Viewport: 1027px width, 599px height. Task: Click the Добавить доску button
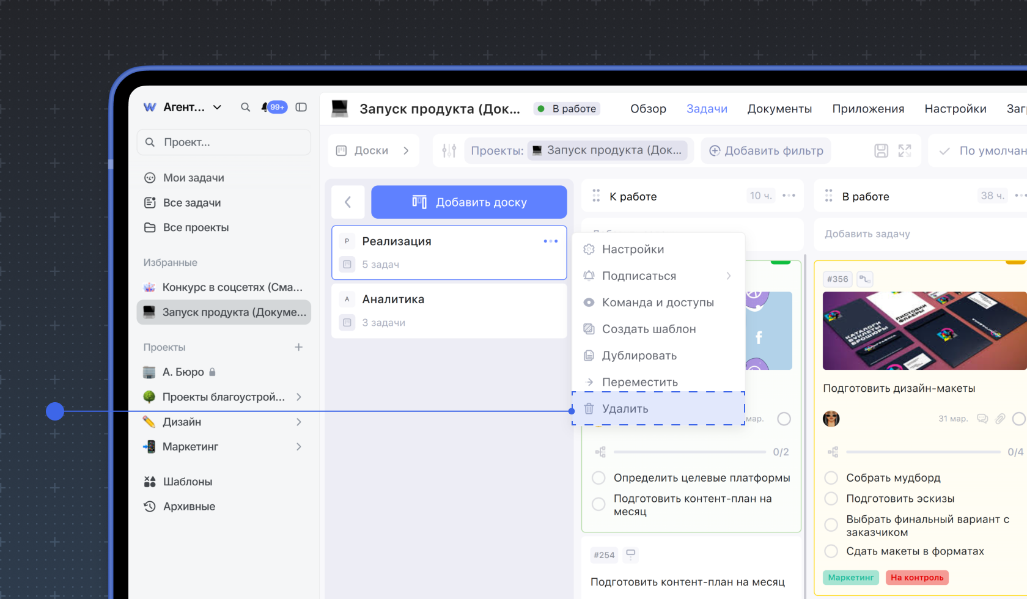coord(469,202)
